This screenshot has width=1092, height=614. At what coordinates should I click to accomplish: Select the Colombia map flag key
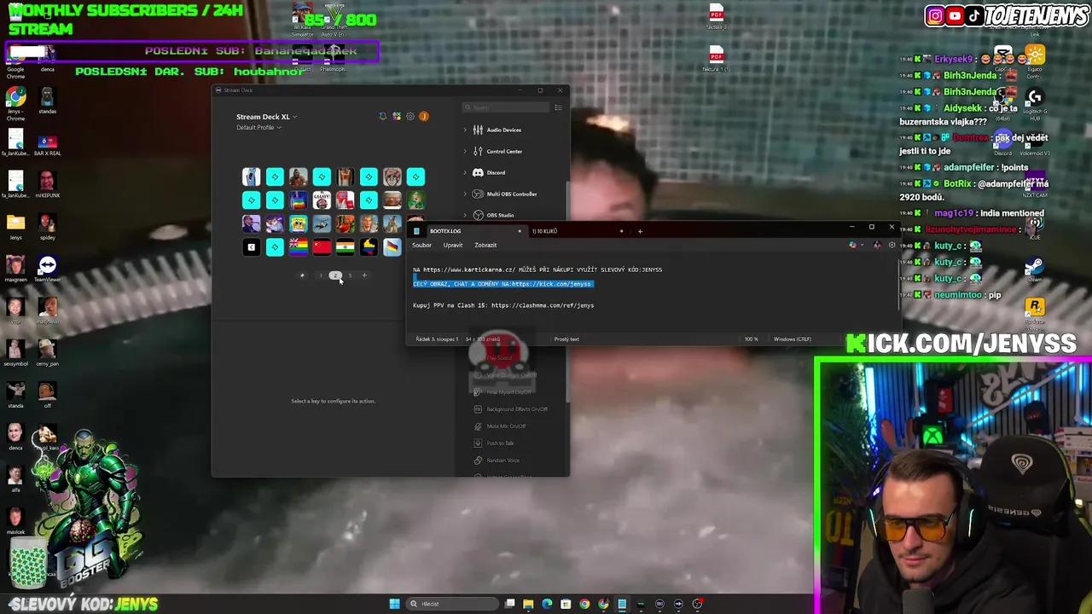pyautogui.click(x=369, y=246)
